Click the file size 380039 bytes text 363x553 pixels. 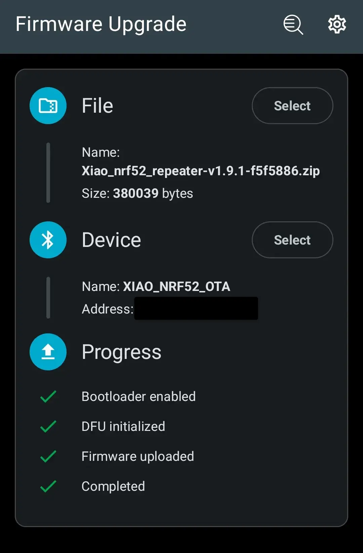pyautogui.click(x=137, y=193)
